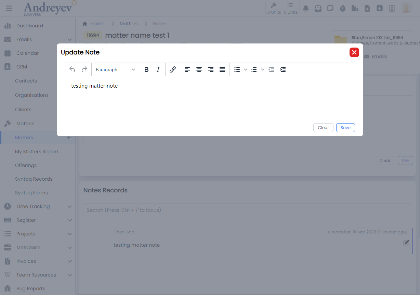Select My Matters Report in sidebar

37,152
